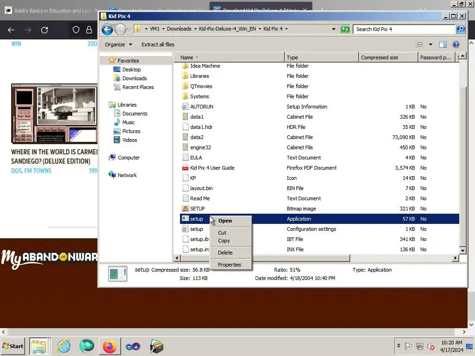This screenshot has width=475, height=356.
Task: Select the AUTORUN setup information file icon
Action: [185, 107]
